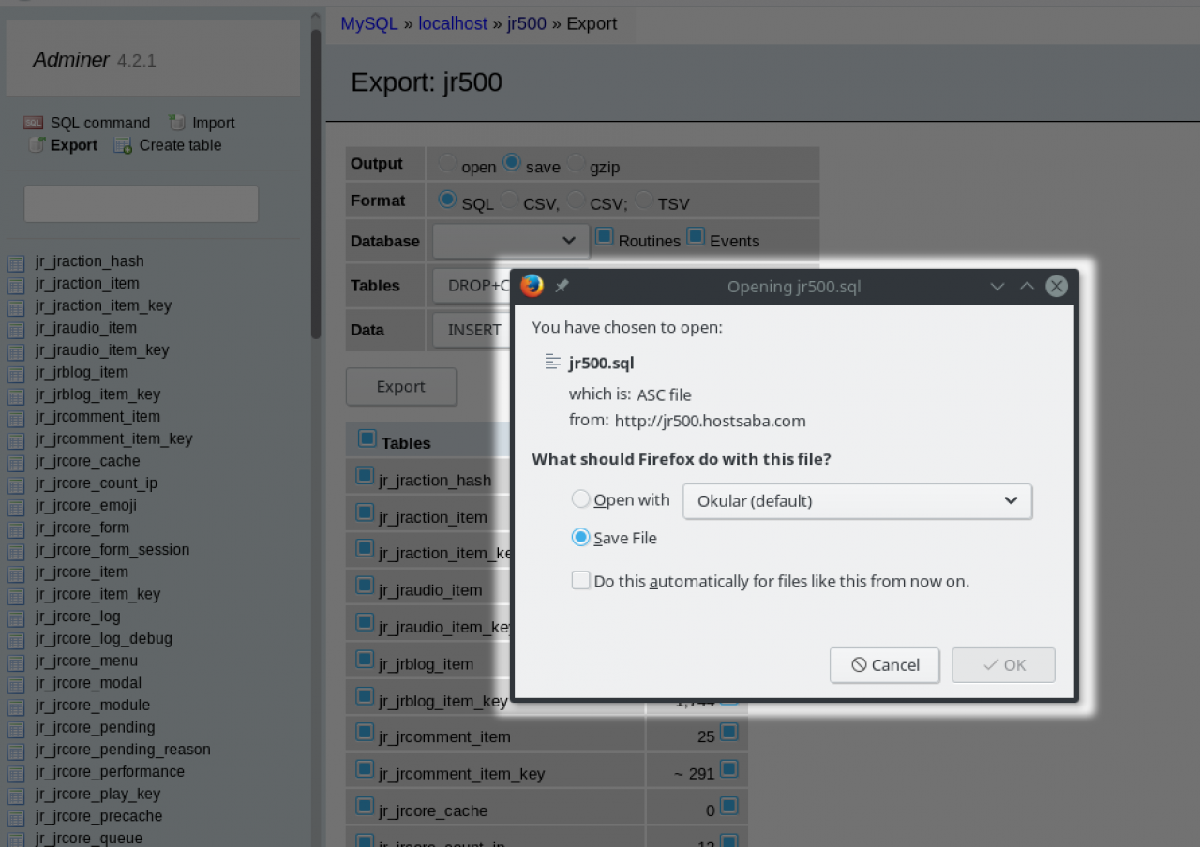Open jr_jrcore_menu table from sidebar
Screen dimensions: 1200x847
point(86,661)
